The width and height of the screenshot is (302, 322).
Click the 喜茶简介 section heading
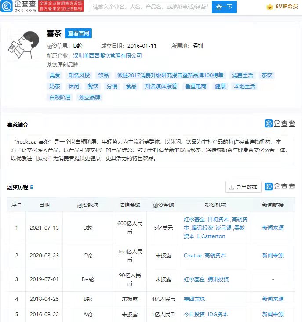pyautogui.click(x=18, y=125)
